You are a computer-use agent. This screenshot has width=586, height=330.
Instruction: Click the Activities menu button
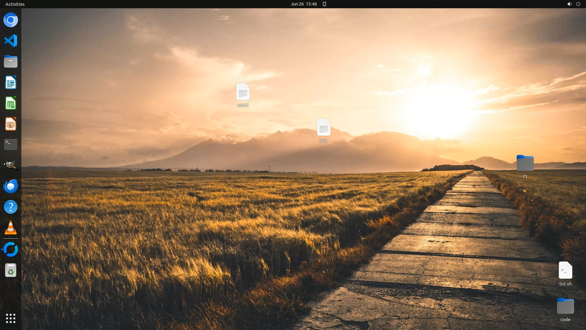[x=15, y=4]
